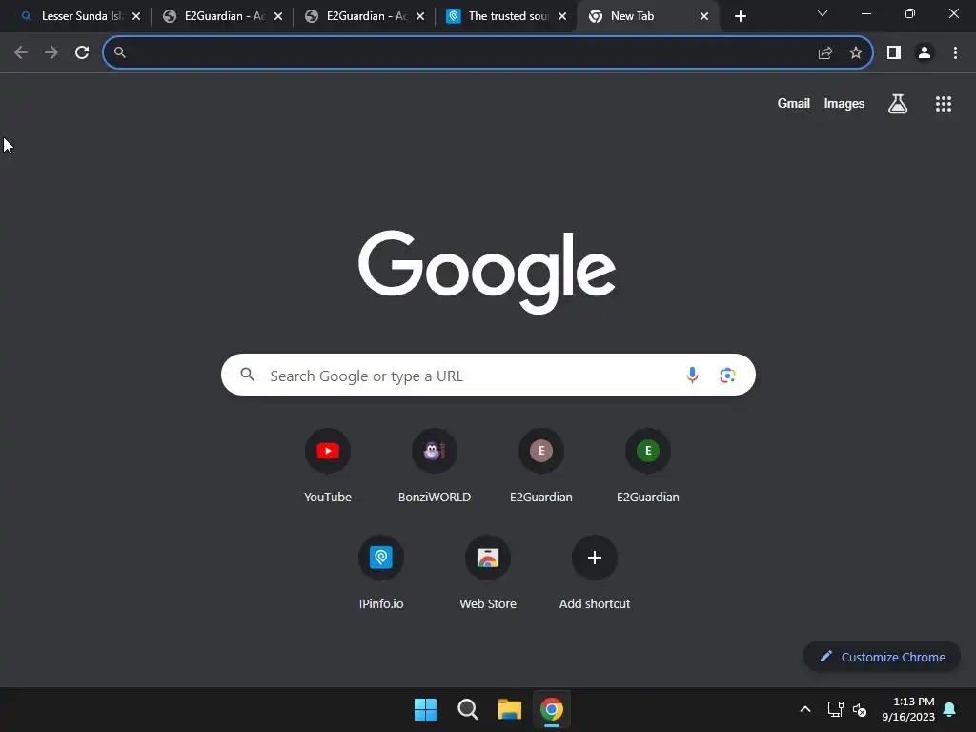Close the second E2Guardian tab
The image size is (976, 732).
(x=420, y=16)
